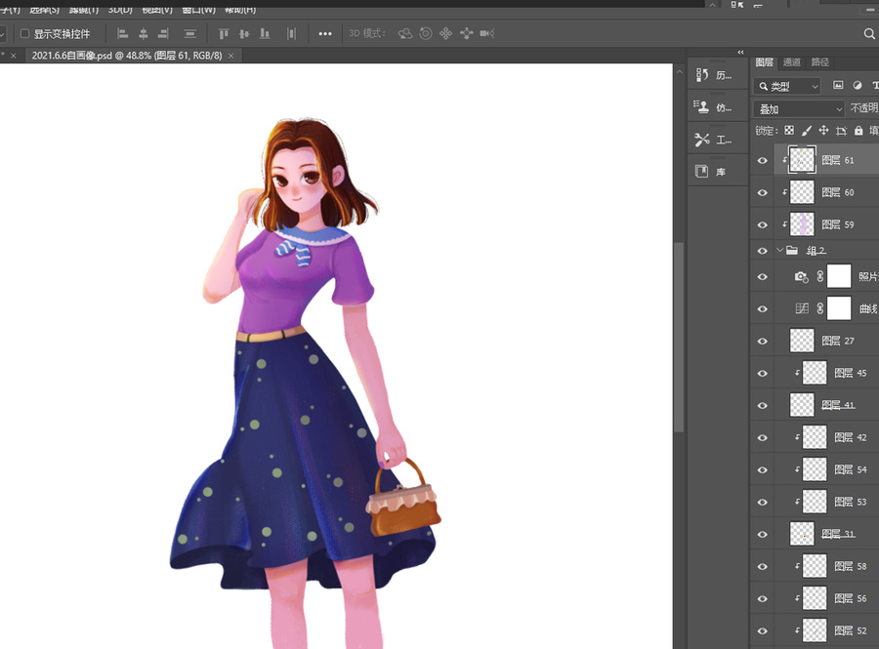Filter layers by pixel layer icon
Image resolution: width=879 pixels, height=649 pixels.
(x=838, y=85)
